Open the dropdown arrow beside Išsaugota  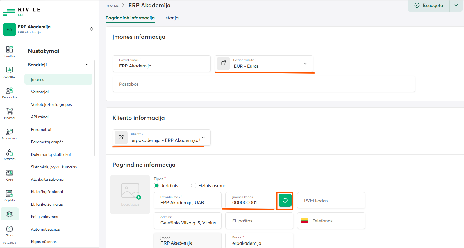456,6
